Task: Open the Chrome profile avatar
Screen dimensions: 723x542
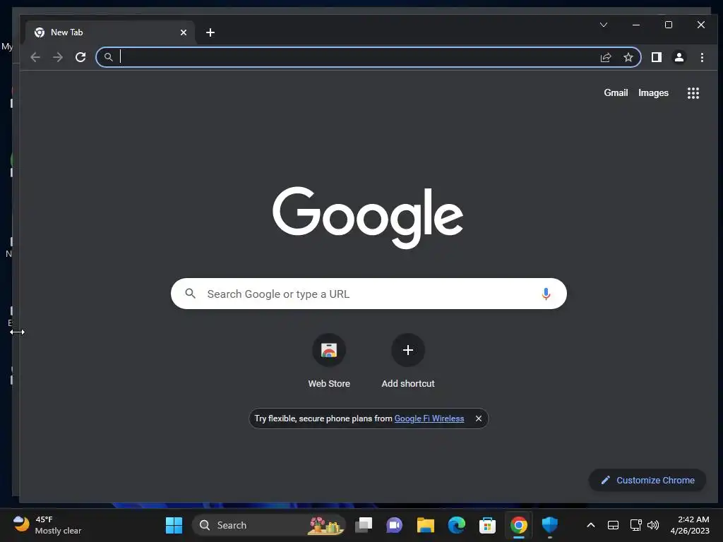Action: pos(679,57)
